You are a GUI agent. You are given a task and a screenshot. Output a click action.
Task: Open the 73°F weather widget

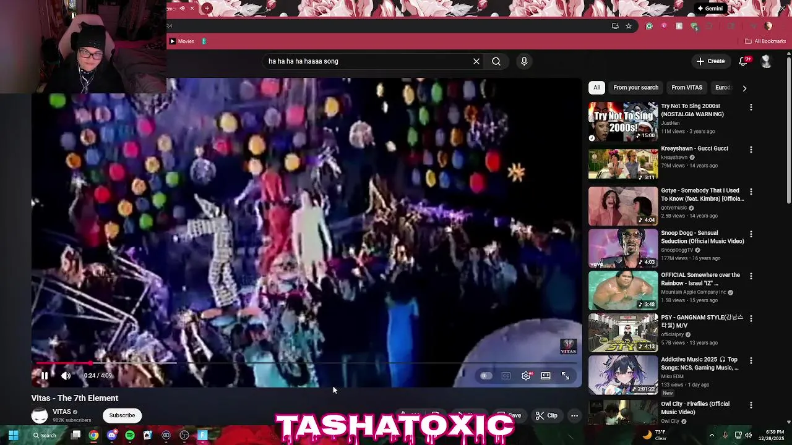tap(655, 435)
